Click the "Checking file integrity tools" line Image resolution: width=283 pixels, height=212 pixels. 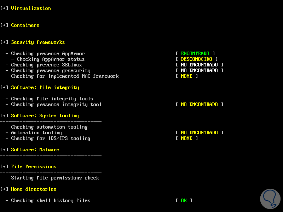point(52,99)
